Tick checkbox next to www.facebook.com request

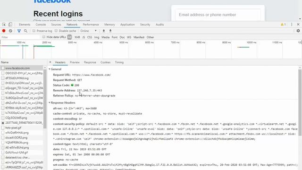[x=3, y=68]
